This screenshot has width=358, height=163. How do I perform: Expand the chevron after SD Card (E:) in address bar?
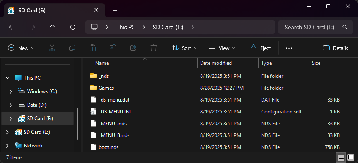coord(193,27)
